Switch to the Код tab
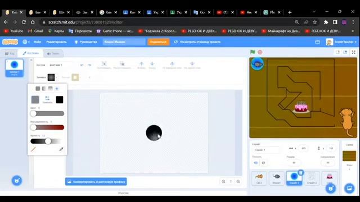 pyautogui.click(x=10, y=53)
